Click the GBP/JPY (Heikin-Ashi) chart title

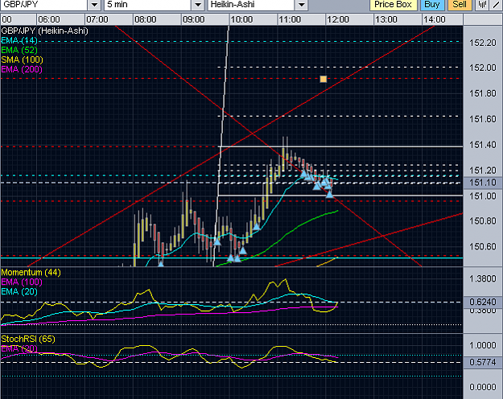pos(44,31)
